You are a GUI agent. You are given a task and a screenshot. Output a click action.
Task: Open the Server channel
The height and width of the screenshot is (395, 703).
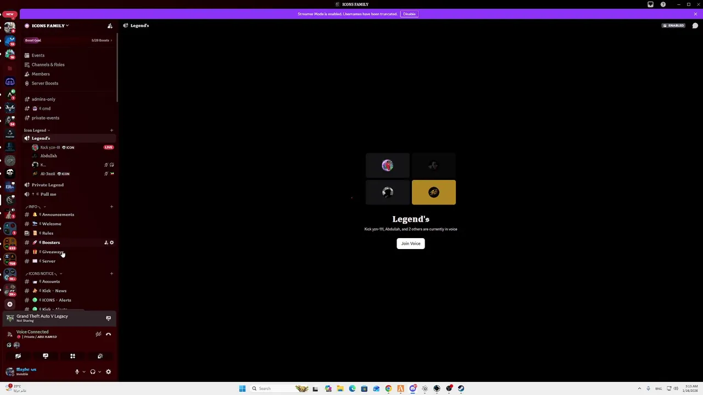(x=69, y=261)
